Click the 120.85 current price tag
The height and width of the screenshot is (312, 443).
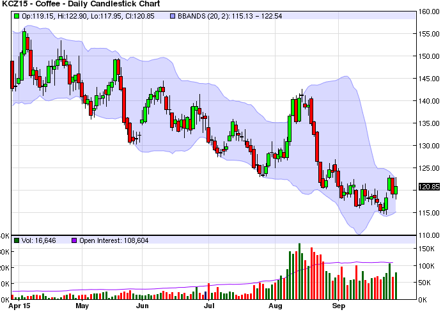coord(428,187)
